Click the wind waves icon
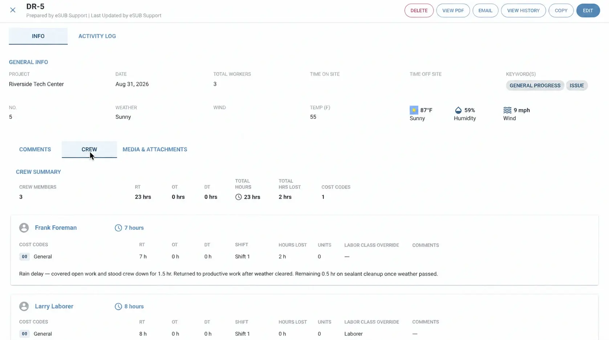This screenshot has height=340, width=609. 507,110
